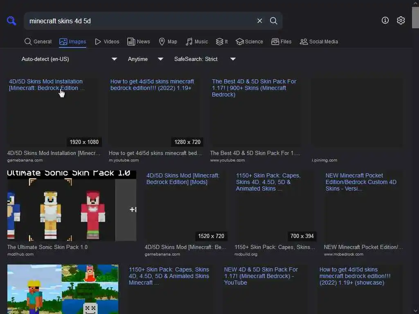Open 1150+ Skin Pack Animated Skins Minecraft link
419x314 pixels.
[169, 276]
